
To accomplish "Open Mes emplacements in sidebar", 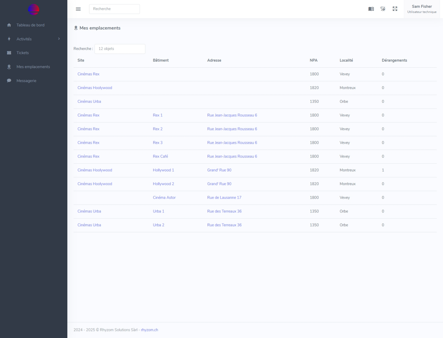I will tap(33, 67).
